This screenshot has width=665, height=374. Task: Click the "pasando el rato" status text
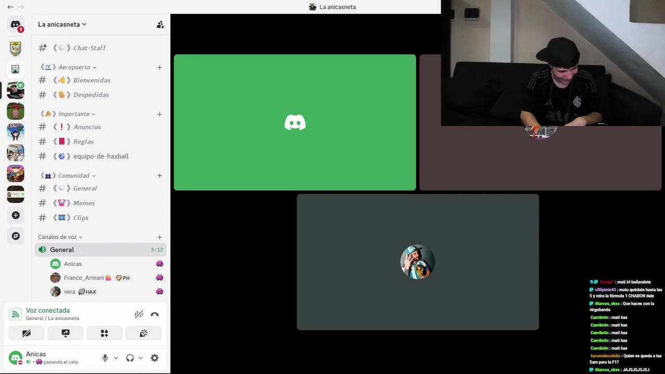point(61,362)
